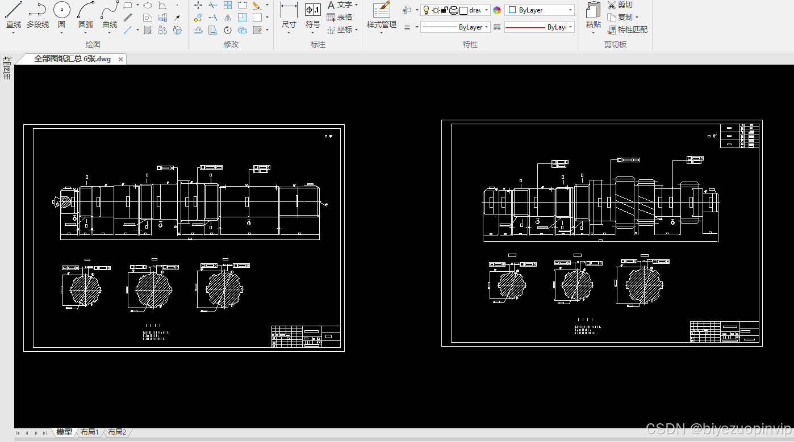Open the rainbow color wheel picker

click(x=497, y=10)
